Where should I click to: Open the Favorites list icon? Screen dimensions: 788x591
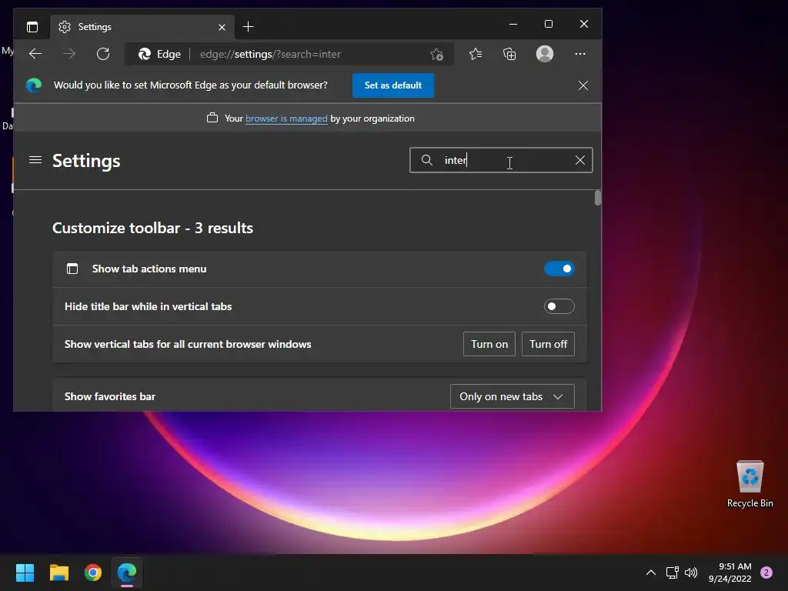click(476, 54)
